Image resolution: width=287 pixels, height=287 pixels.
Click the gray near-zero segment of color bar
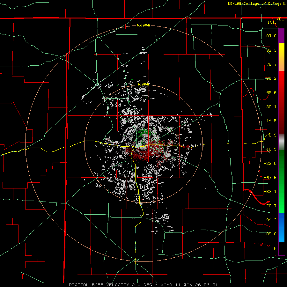[282, 142]
